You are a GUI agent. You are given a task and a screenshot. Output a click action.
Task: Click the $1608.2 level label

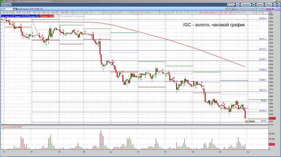point(263,59)
